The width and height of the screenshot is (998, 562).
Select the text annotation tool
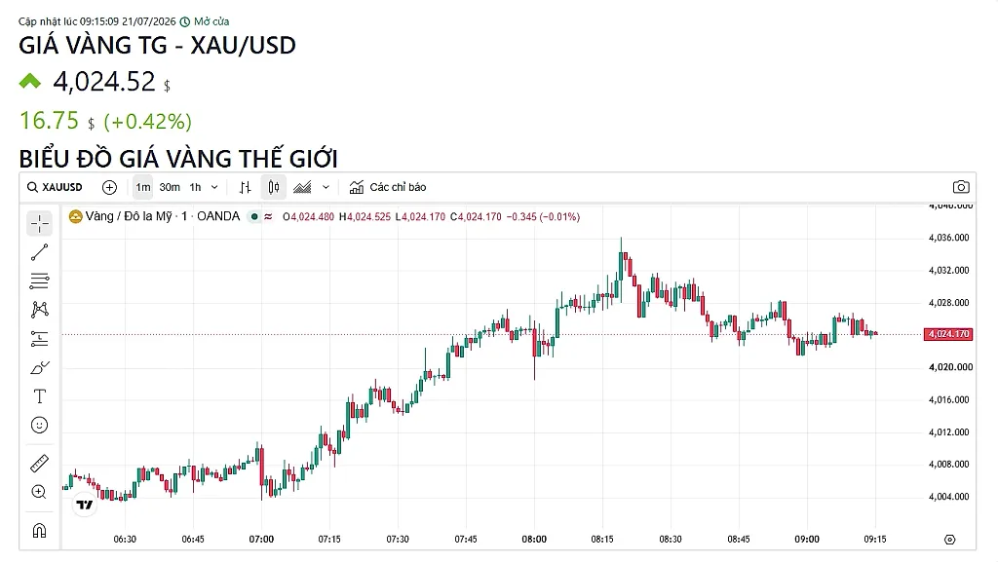pos(39,396)
